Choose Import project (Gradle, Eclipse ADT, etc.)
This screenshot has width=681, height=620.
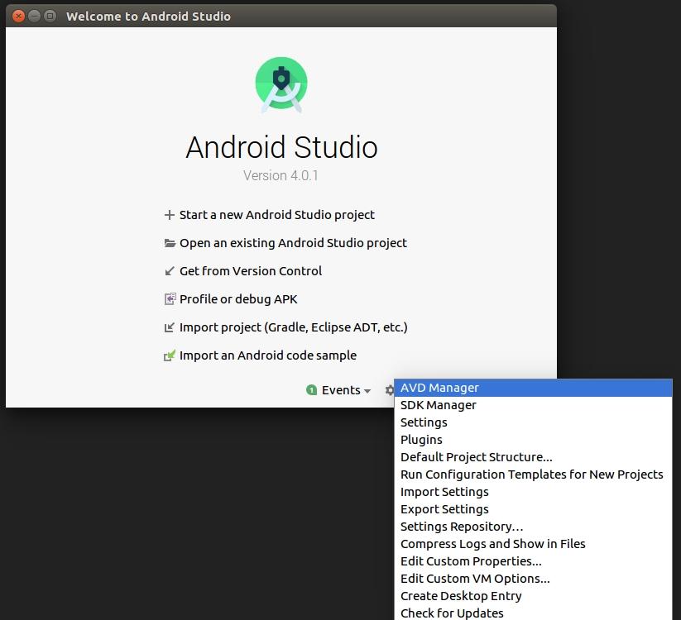[x=294, y=327]
